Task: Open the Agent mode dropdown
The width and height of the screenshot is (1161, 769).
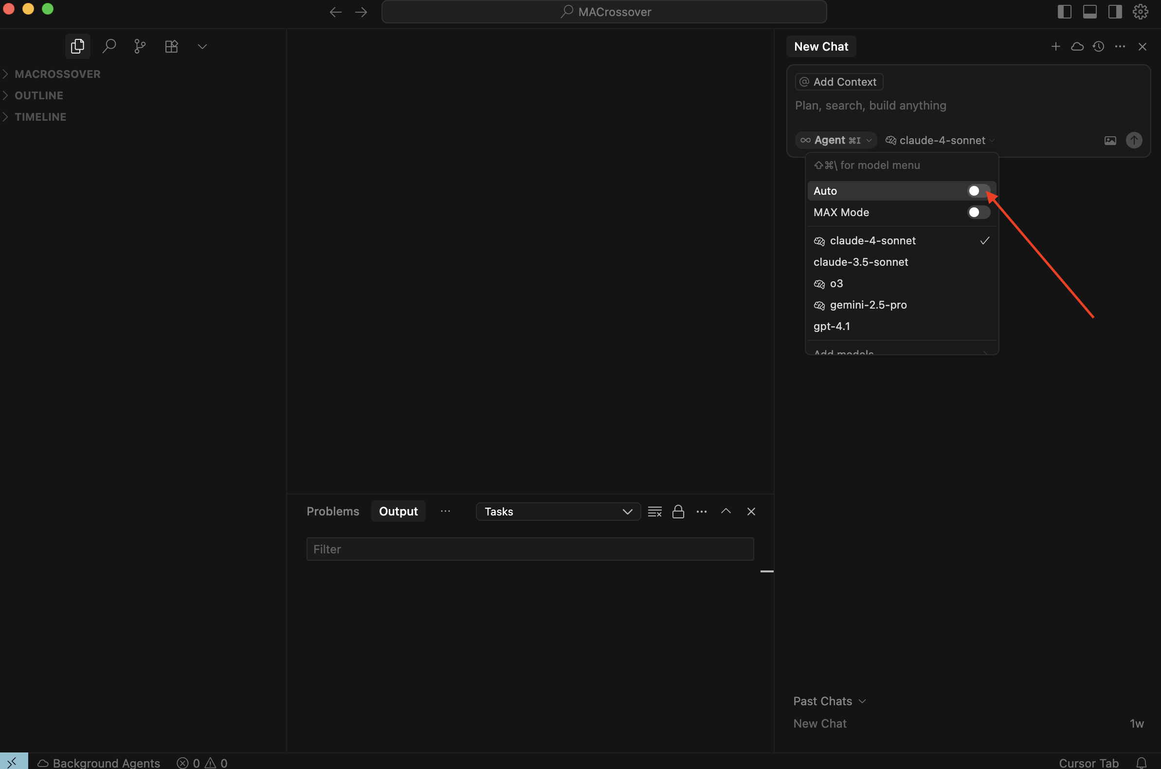Action: [x=836, y=140]
